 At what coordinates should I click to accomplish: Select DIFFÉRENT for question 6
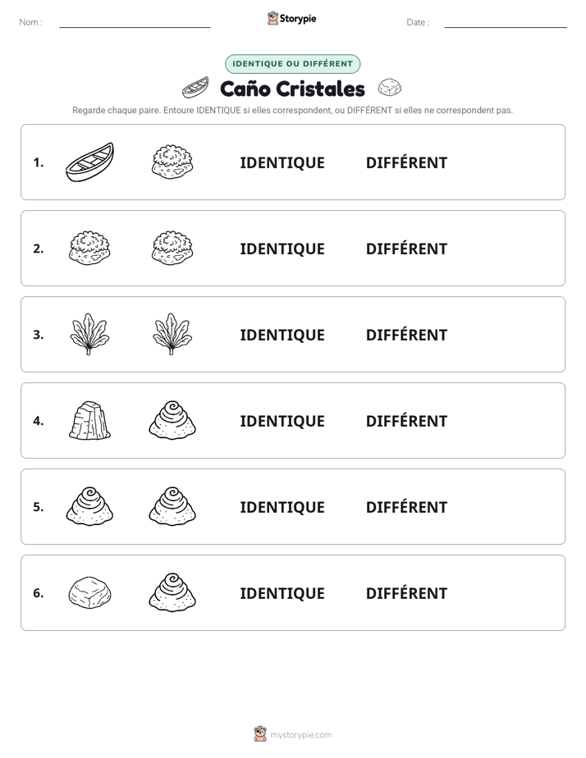[406, 592]
